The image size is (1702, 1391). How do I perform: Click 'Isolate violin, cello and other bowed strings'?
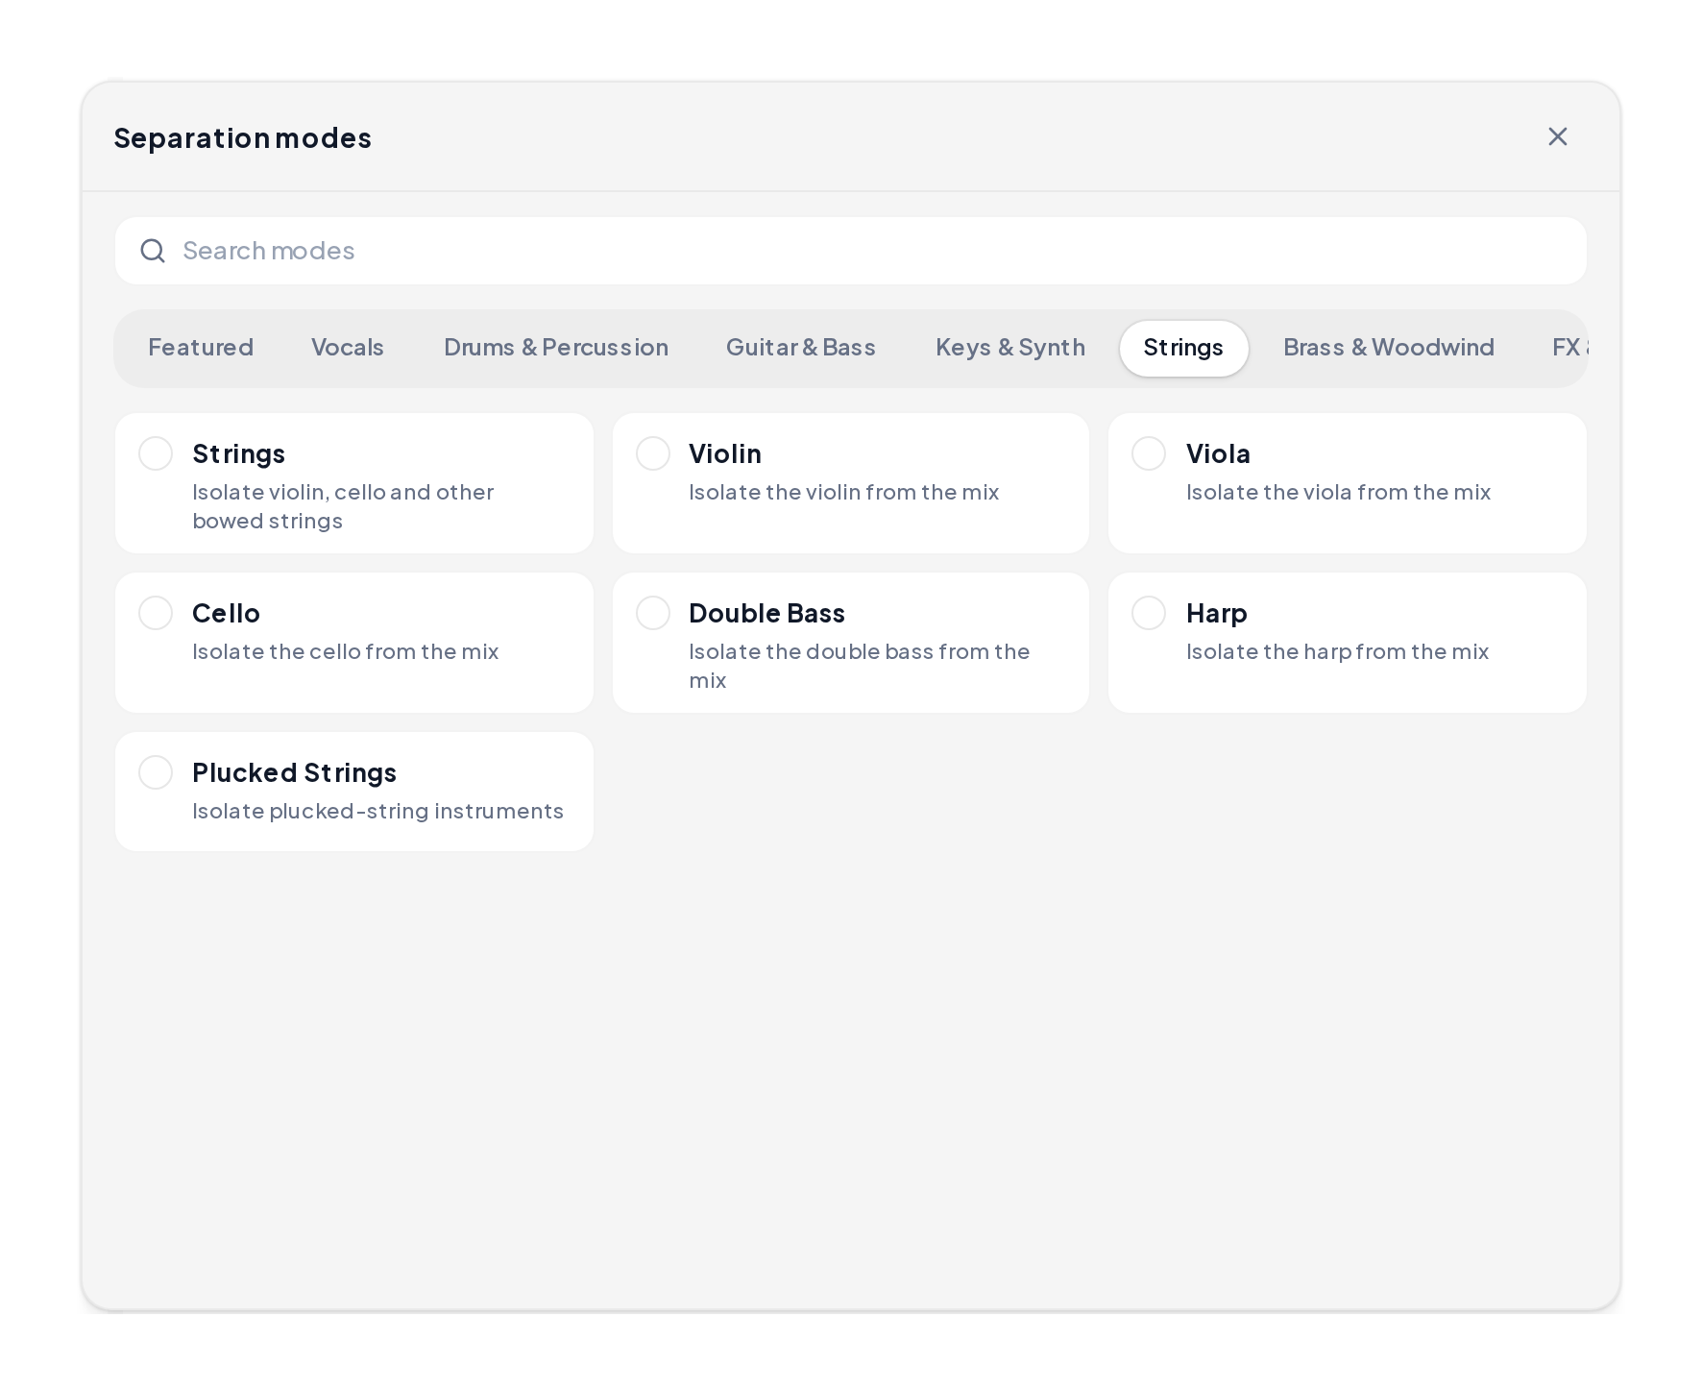(343, 506)
